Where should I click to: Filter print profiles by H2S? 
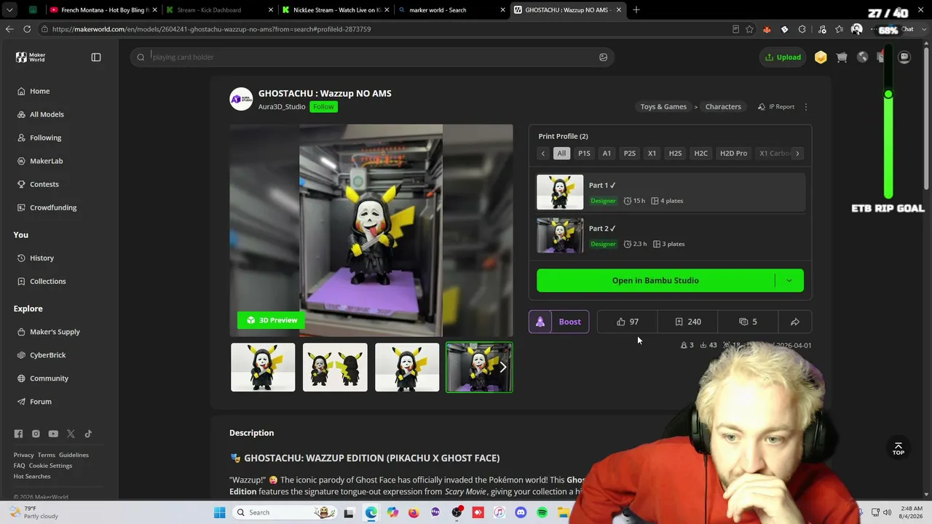(x=675, y=154)
